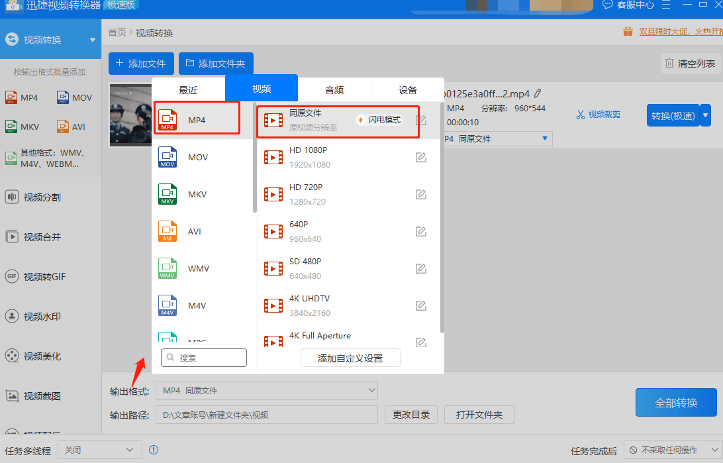
Task: Switch to the 音频 tab
Action: (334, 90)
